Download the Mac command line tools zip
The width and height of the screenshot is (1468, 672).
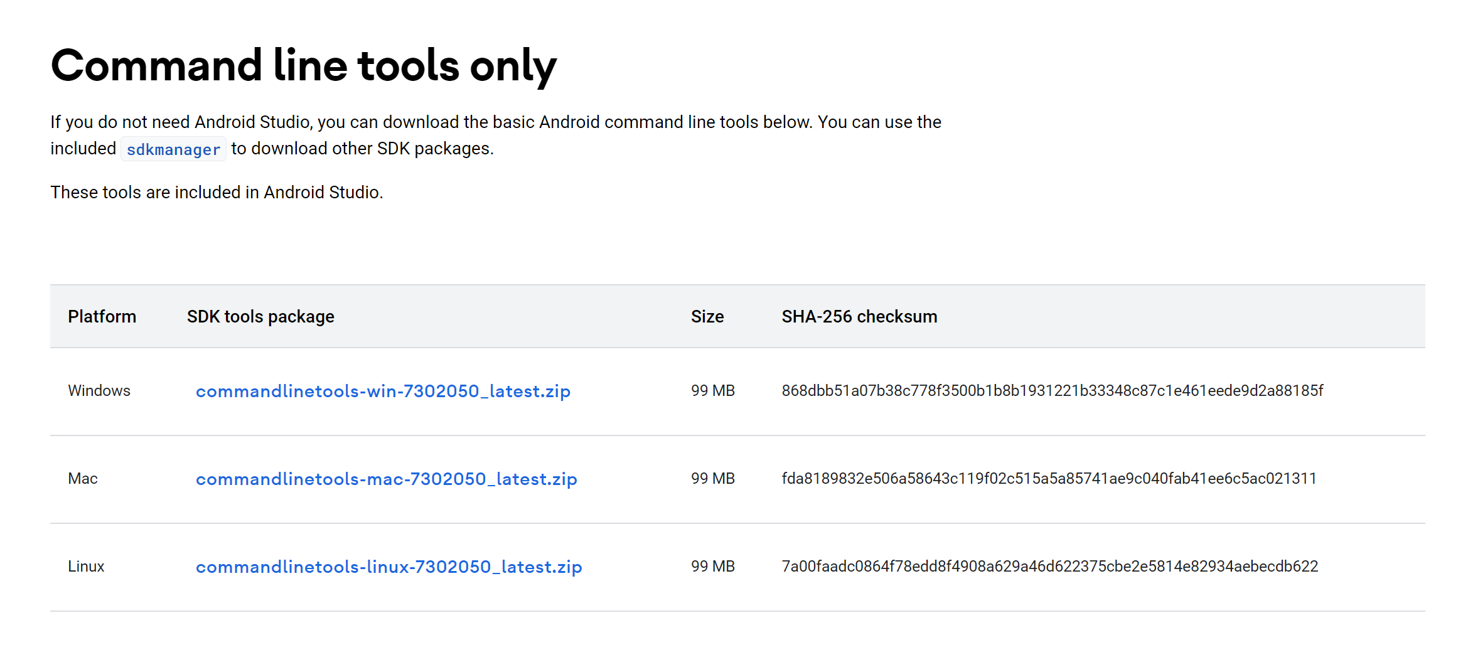pos(386,479)
